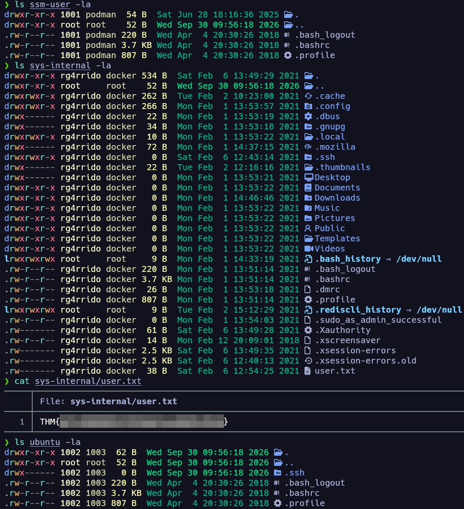Click the .gnupg directory name
Viewport: 464px width, 509px height.
330,127
